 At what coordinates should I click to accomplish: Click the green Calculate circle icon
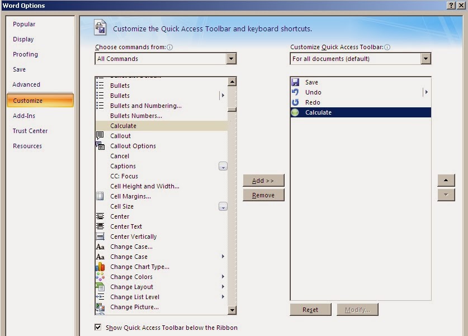295,112
